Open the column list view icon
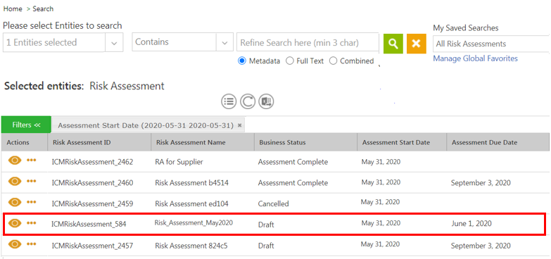This screenshot has height=259, width=551. pyautogui.click(x=229, y=101)
